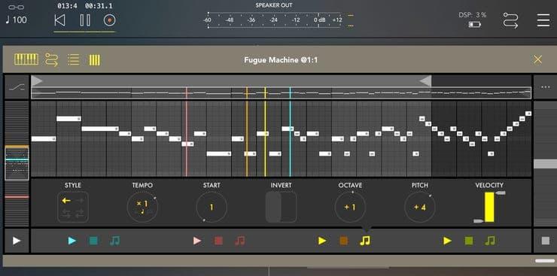Open the list view icon in plugin header
This screenshot has width=557, height=276.
click(x=73, y=59)
